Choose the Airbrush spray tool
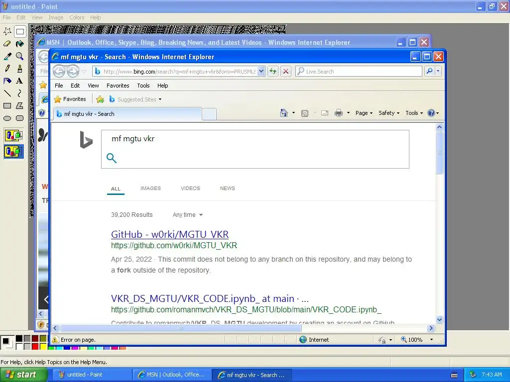 (x=7, y=81)
